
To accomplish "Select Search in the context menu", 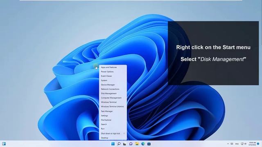I will [x=113, y=124].
